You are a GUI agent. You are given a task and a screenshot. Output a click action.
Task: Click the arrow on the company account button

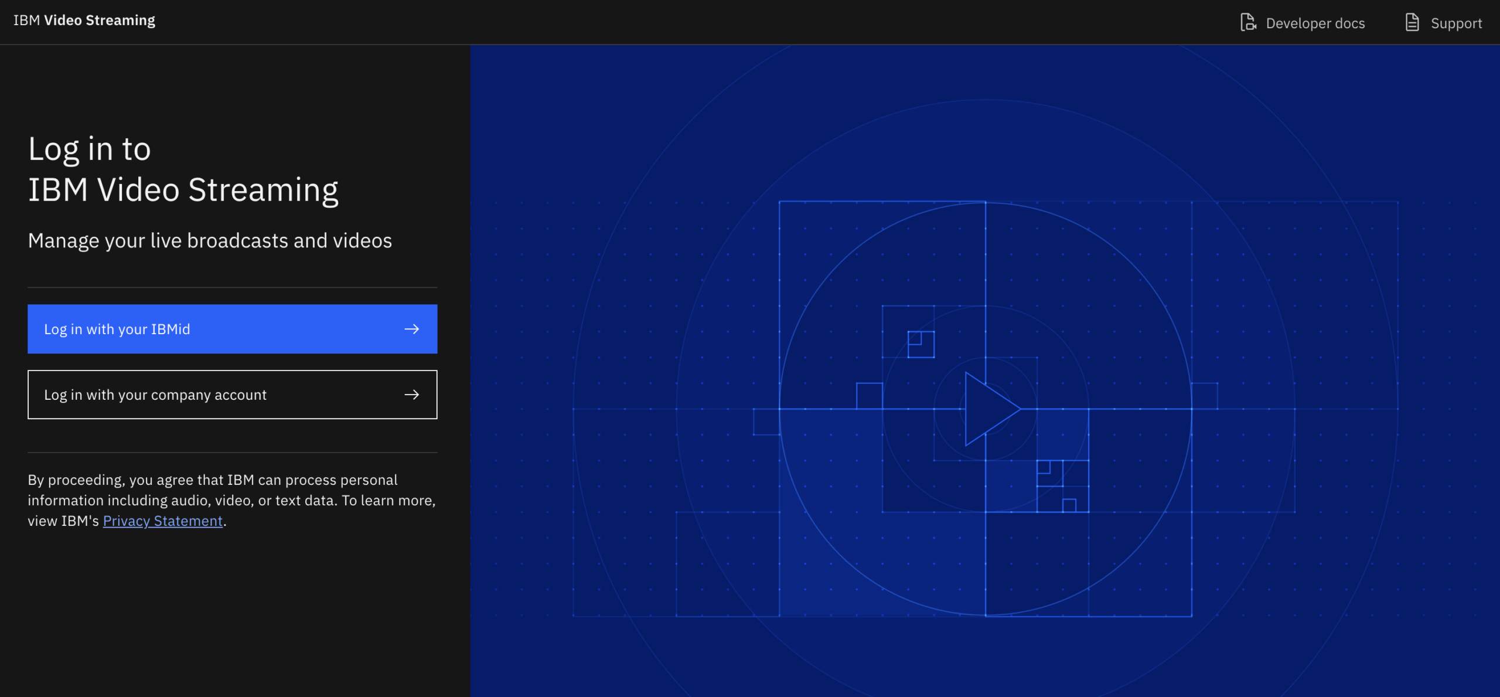(412, 395)
